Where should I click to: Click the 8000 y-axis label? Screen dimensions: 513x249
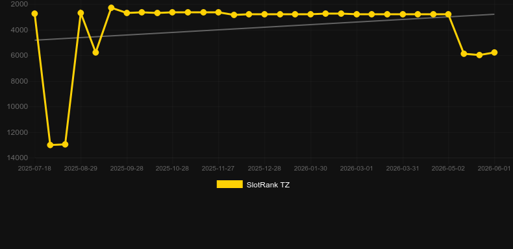point(19,81)
